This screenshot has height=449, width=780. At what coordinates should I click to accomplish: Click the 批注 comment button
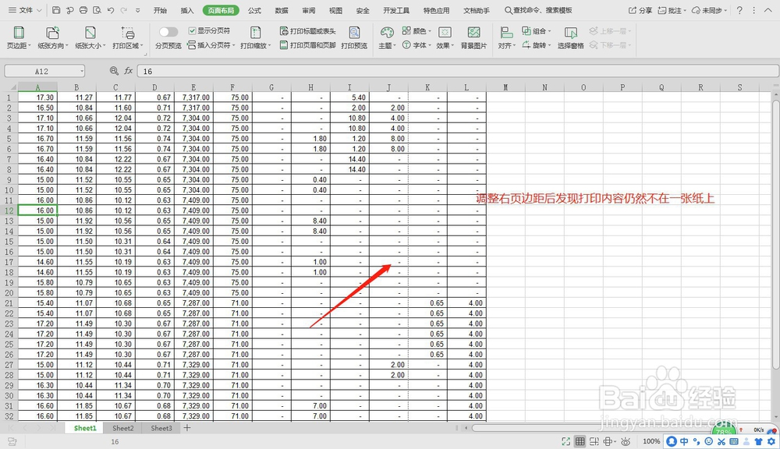pos(672,10)
